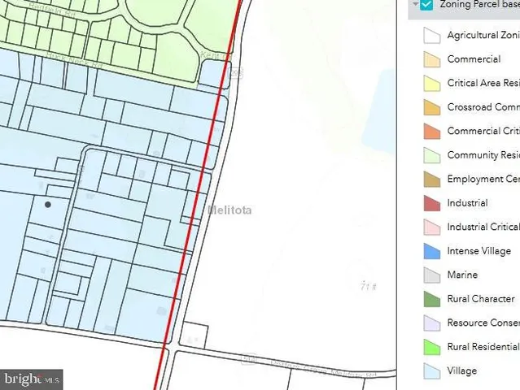Select the Marine legend label
The width and height of the screenshot is (520, 390).
coord(462,275)
